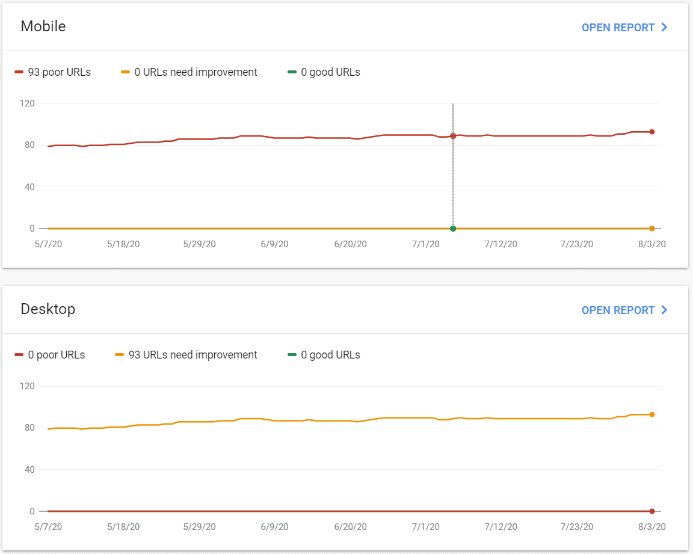Click the chevron icon beside Desktop's OPEN REPORT
693x554 pixels.
coord(664,310)
